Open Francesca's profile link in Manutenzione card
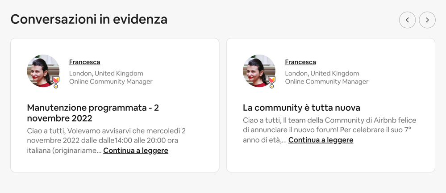The width and height of the screenshot is (446, 193). click(x=84, y=62)
